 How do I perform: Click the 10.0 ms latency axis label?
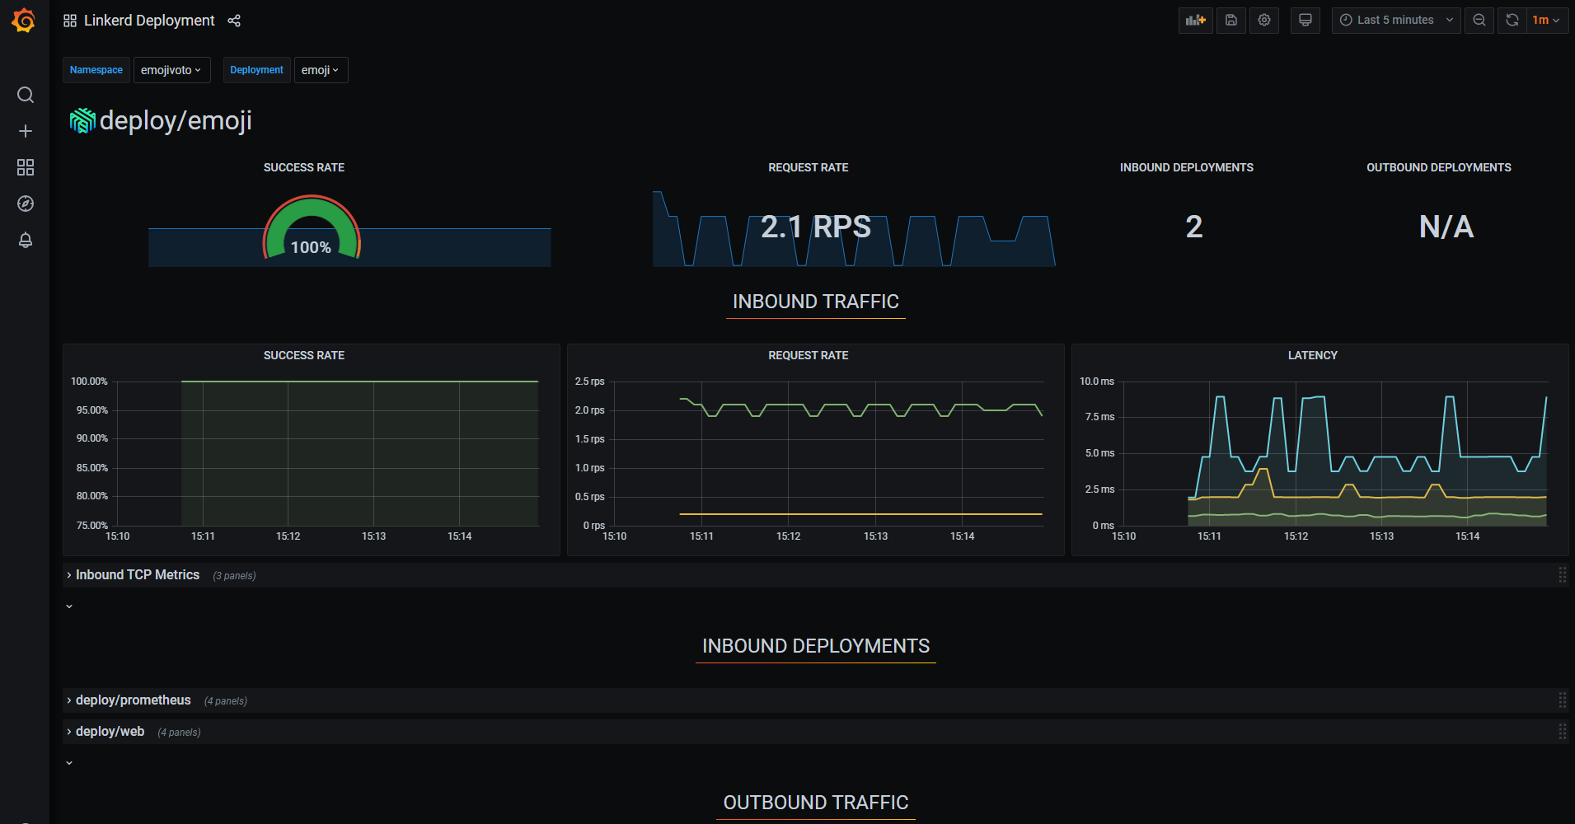(1097, 382)
